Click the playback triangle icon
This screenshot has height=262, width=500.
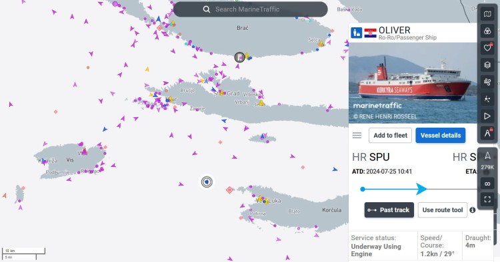pyautogui.click(x=487, y=116)
